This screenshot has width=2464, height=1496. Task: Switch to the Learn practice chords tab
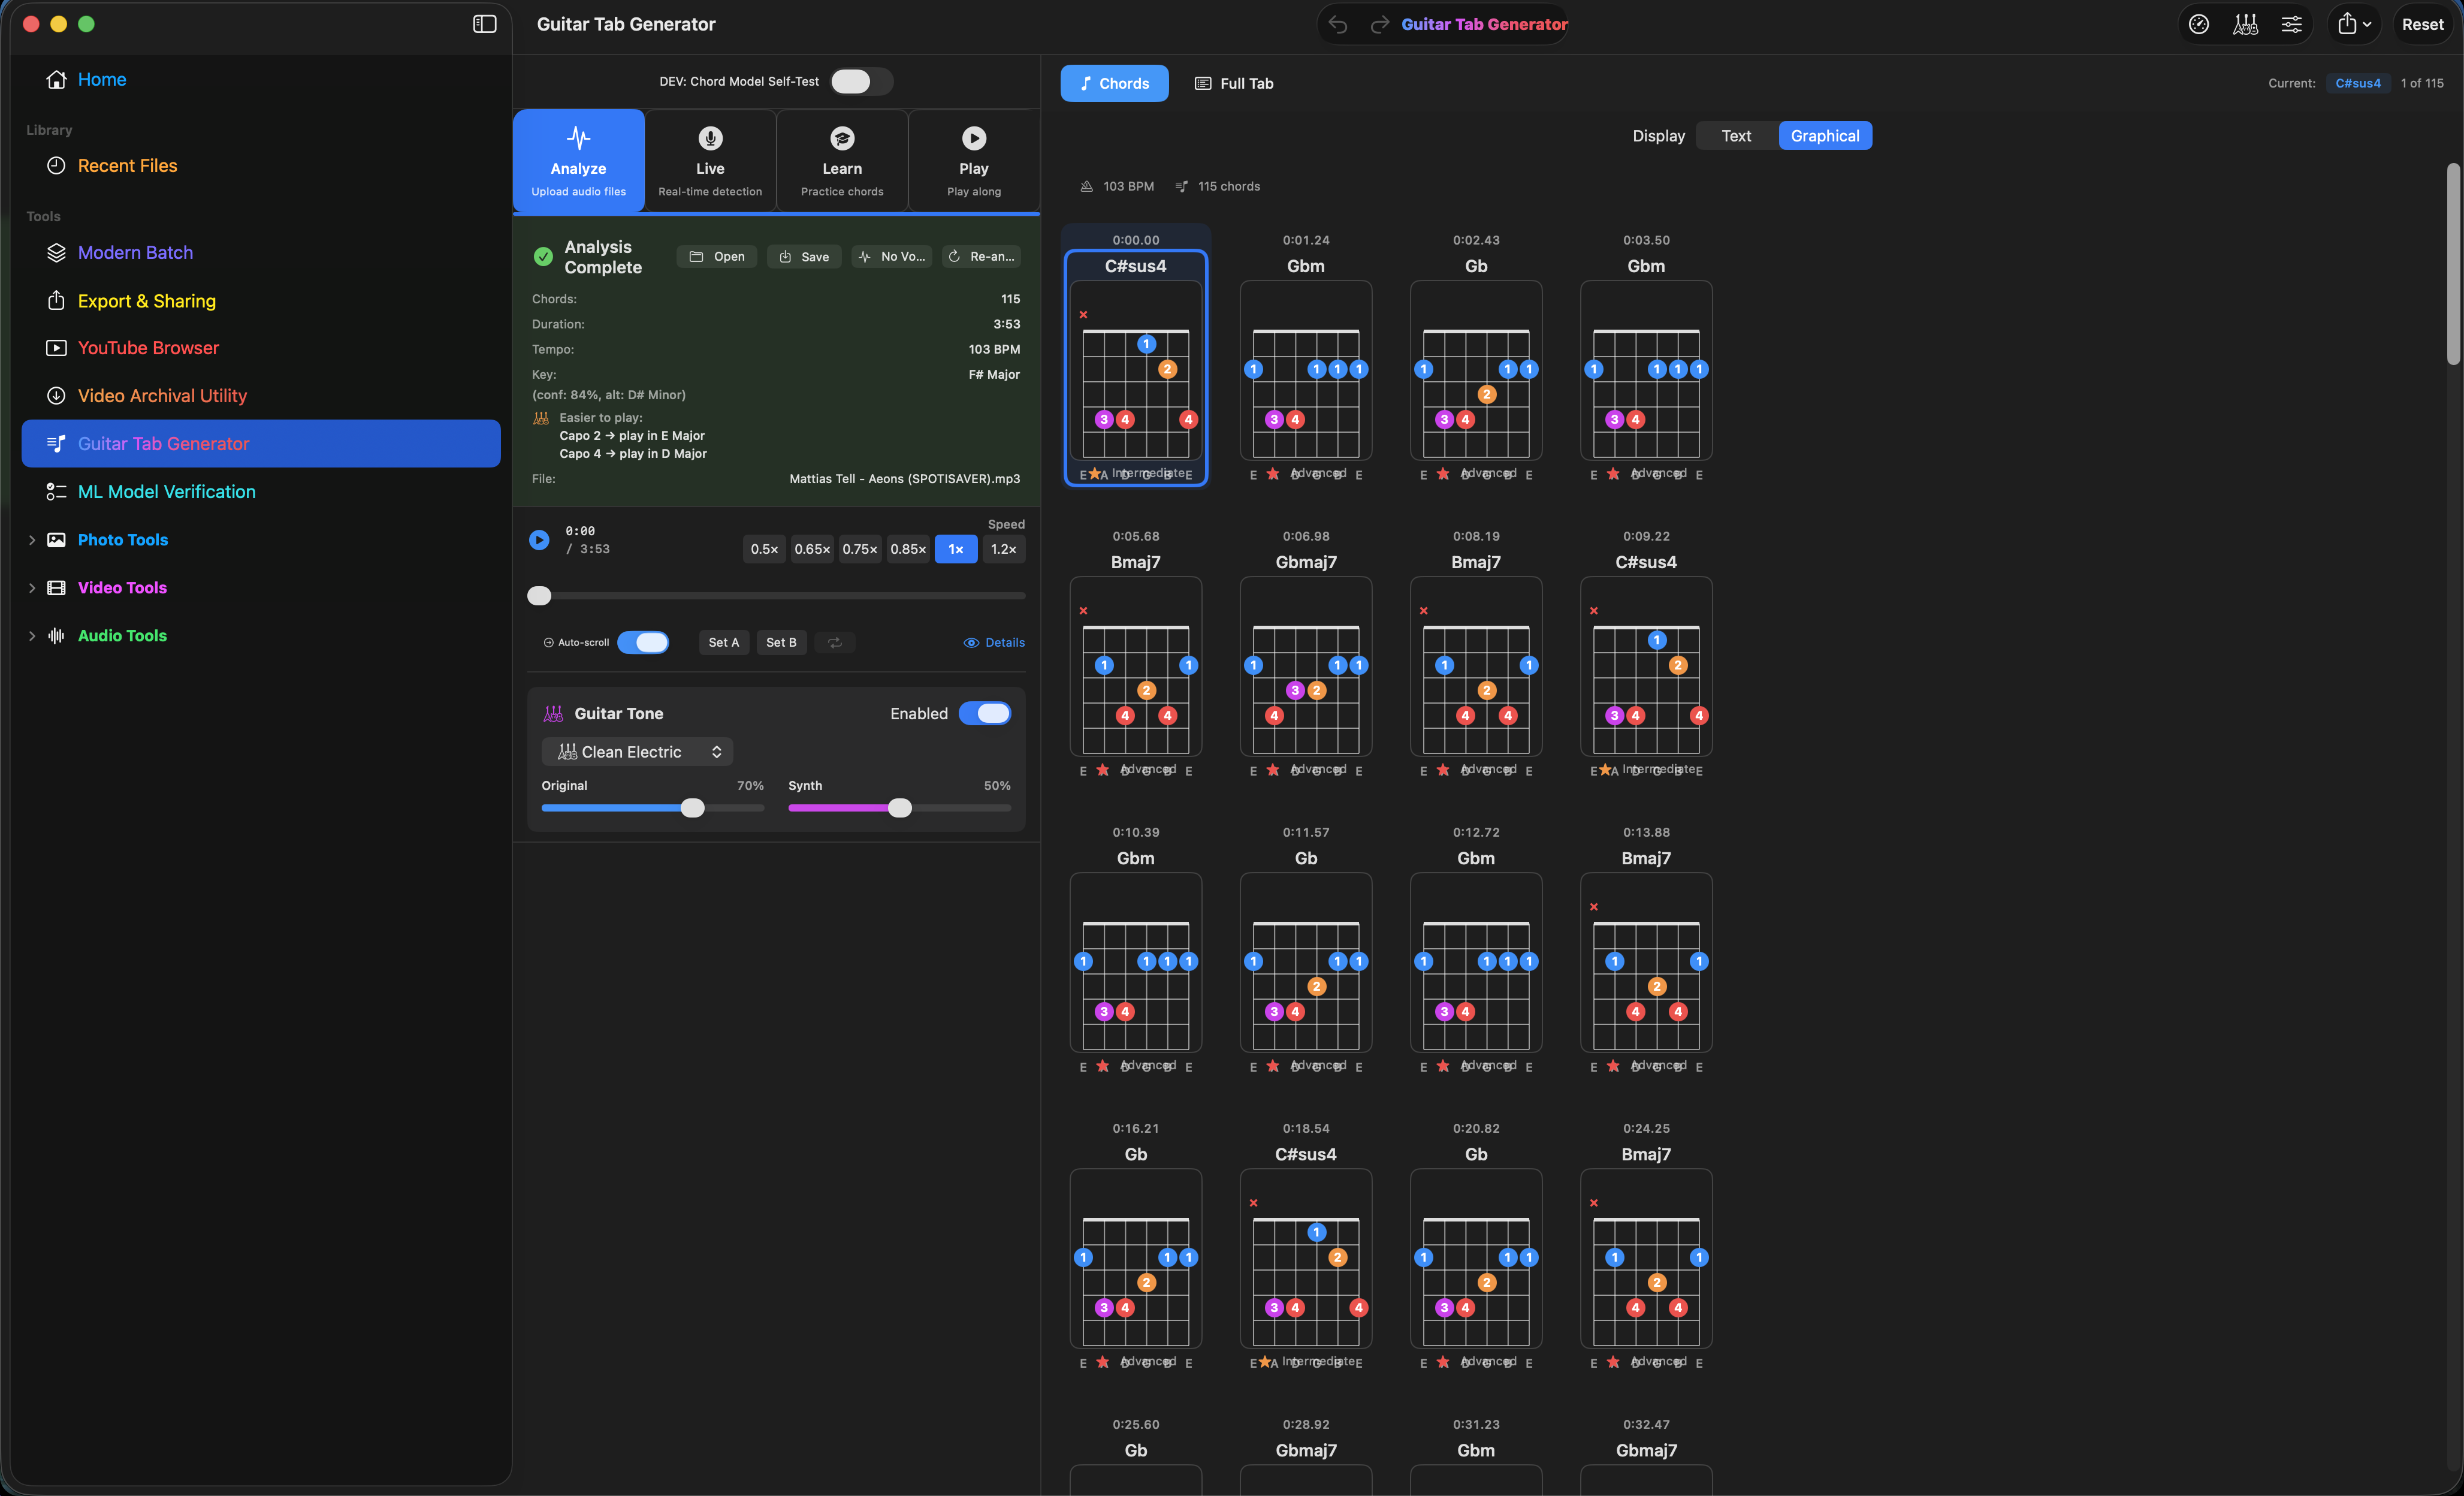842,161
